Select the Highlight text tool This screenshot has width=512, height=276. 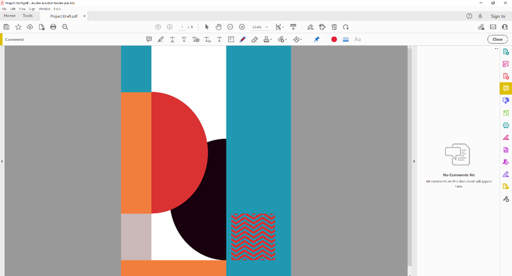click(160, 40)
